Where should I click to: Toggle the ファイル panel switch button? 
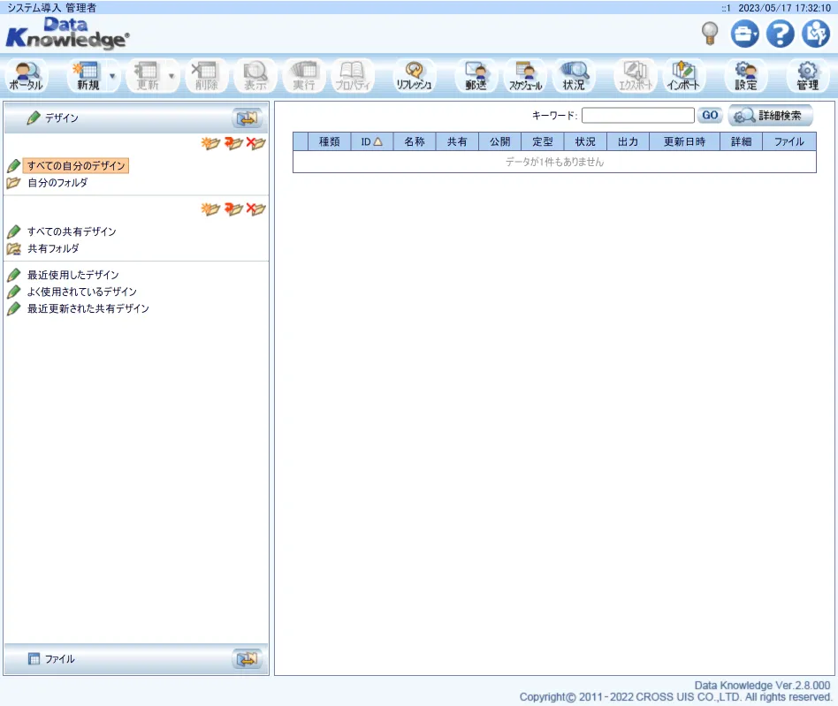pyautogui.click(x=247, y=659)
